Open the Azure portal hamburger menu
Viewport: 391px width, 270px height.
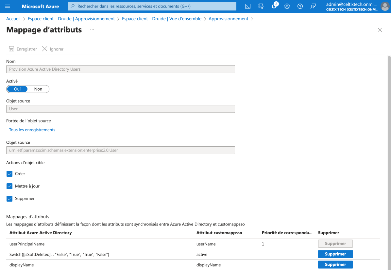tap(8, 6)
